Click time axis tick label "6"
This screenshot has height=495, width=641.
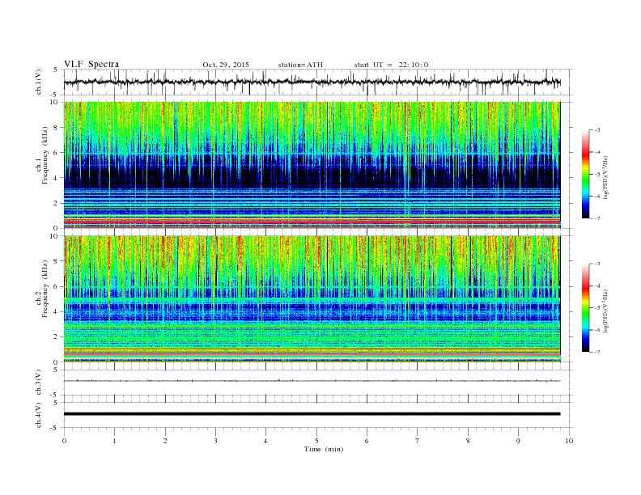(x=367, y=441)
